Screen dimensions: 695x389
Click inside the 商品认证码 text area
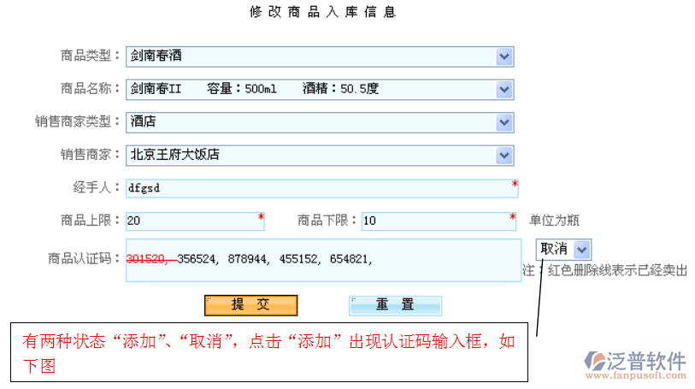click(324, 261)
